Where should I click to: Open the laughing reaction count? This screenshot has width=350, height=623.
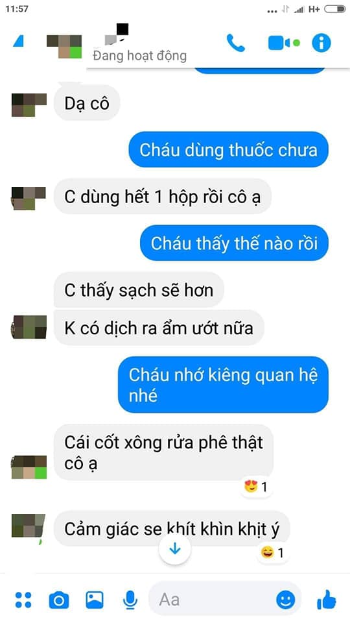pyautogui.click(x=272, y=553)
